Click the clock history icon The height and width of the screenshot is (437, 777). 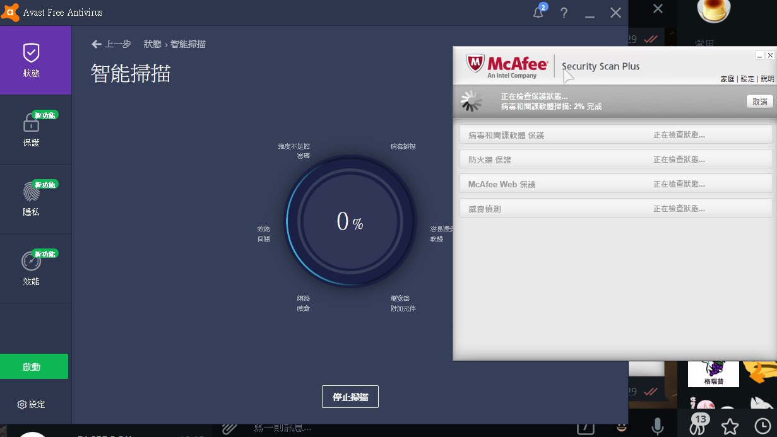[x=762, y=427]
